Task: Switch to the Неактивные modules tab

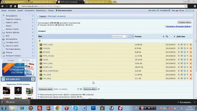Action: (x=26, y=60)
